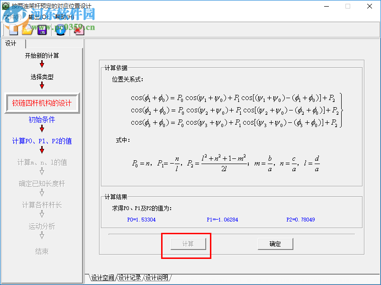Open the 文件(F) menu
This screenshot has width=381, height=285.
tap(13, 17)
